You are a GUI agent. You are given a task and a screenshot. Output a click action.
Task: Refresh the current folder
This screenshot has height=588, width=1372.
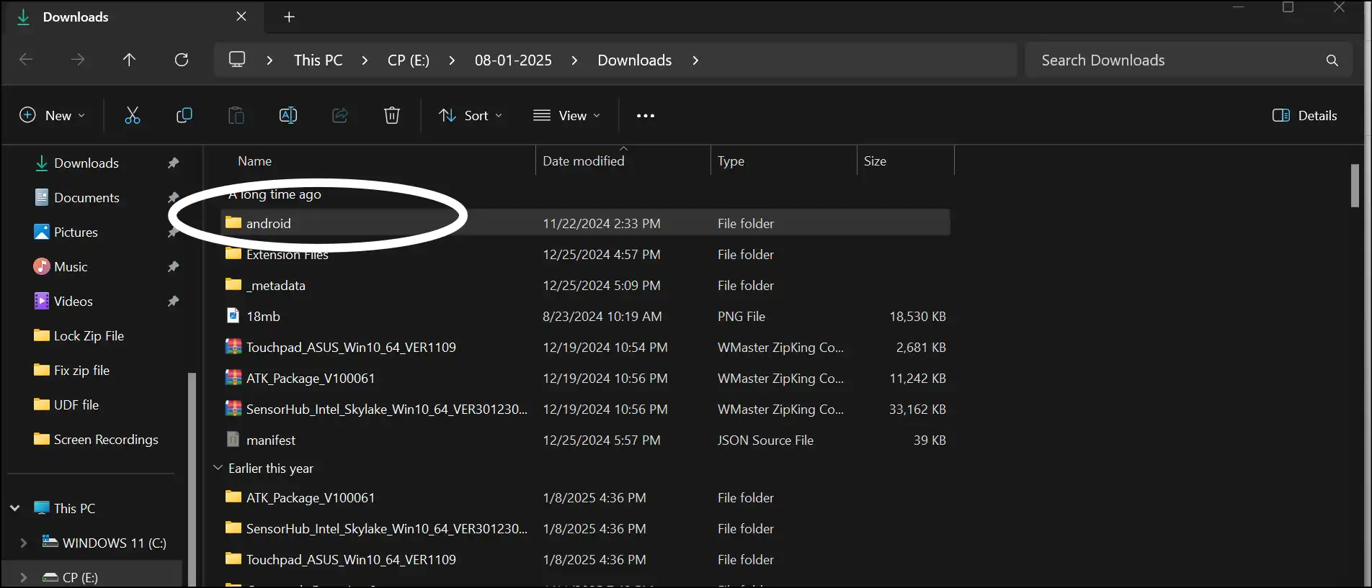[x=182, y=60]
